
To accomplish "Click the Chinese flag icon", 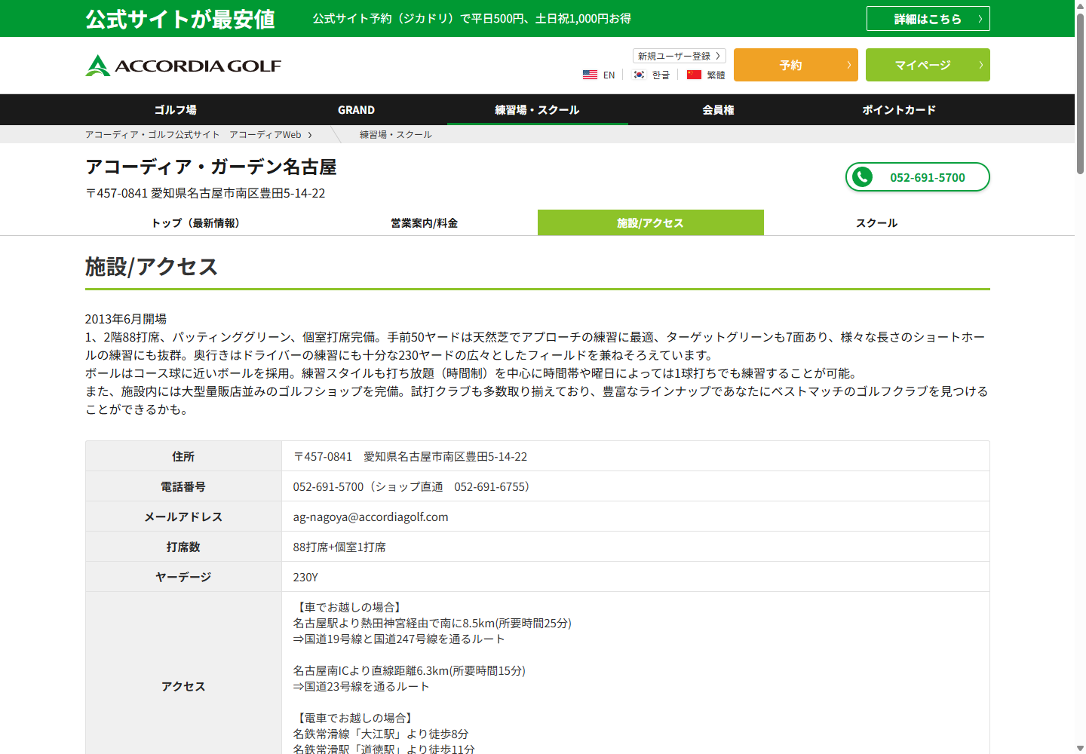I will [694, 75].
